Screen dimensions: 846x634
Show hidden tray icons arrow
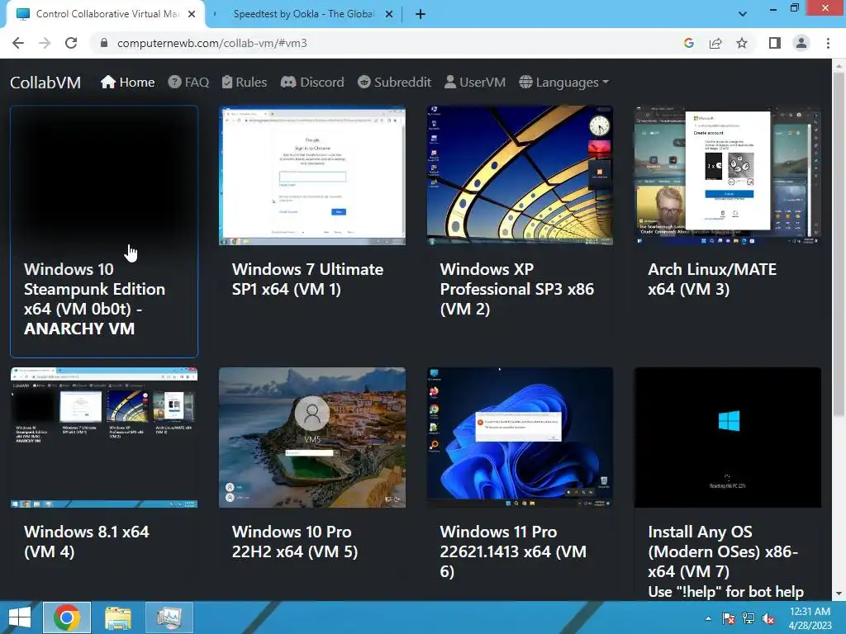coord(708,618)
